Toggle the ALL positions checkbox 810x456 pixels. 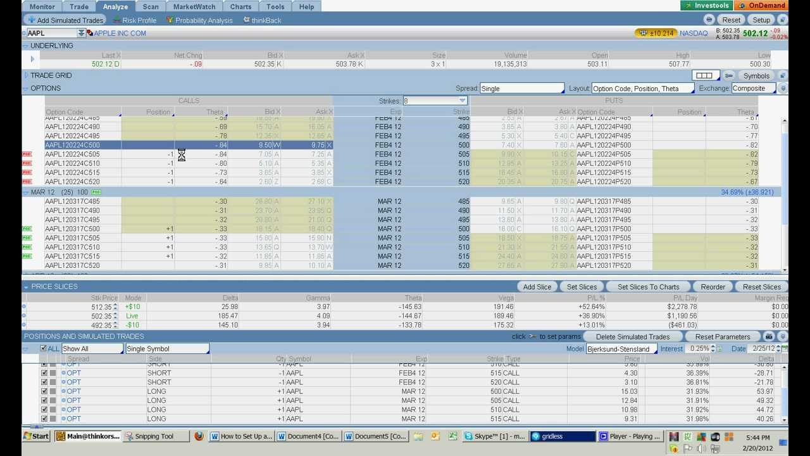43,349
